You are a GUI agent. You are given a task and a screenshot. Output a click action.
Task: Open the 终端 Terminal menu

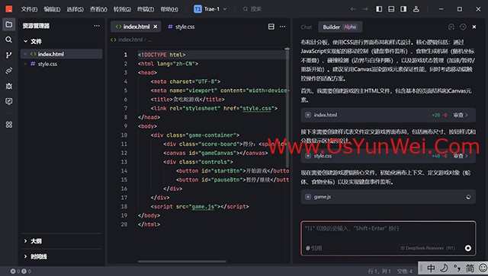146,9
